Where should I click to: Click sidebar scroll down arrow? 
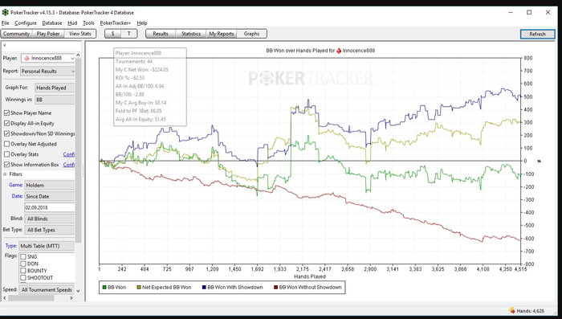coord(78,291)
